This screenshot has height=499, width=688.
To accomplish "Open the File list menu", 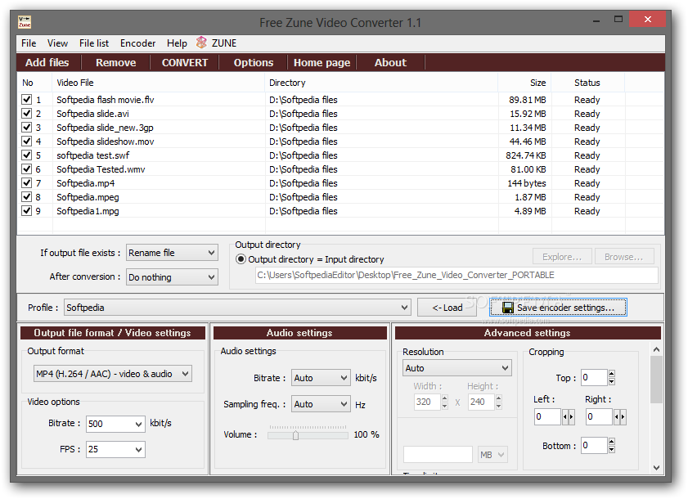I will click(94, 43).
